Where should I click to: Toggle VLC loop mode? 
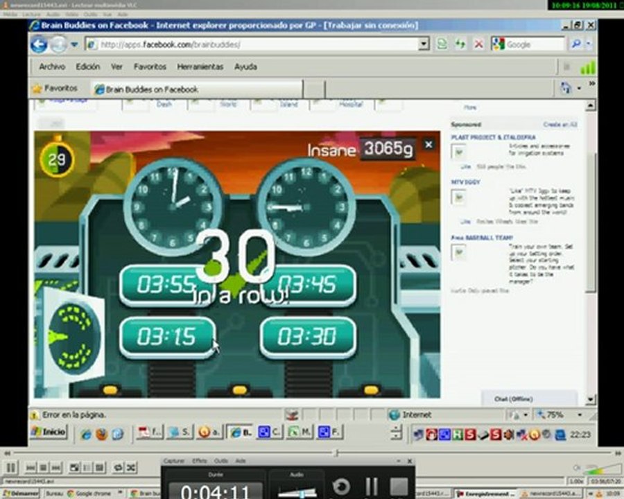pyautogui.click(x=118, y=468)
